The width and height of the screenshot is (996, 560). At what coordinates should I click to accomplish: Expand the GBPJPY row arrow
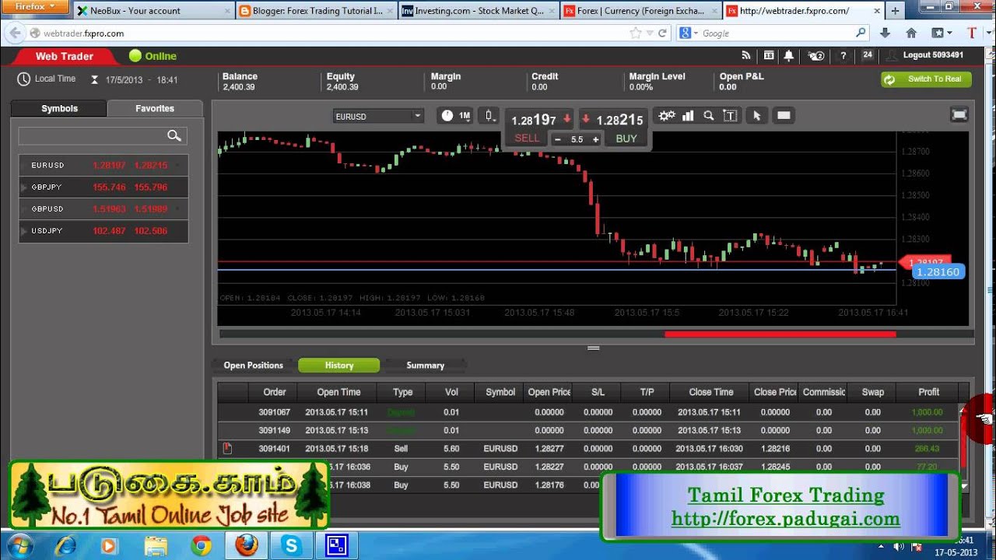24,187
